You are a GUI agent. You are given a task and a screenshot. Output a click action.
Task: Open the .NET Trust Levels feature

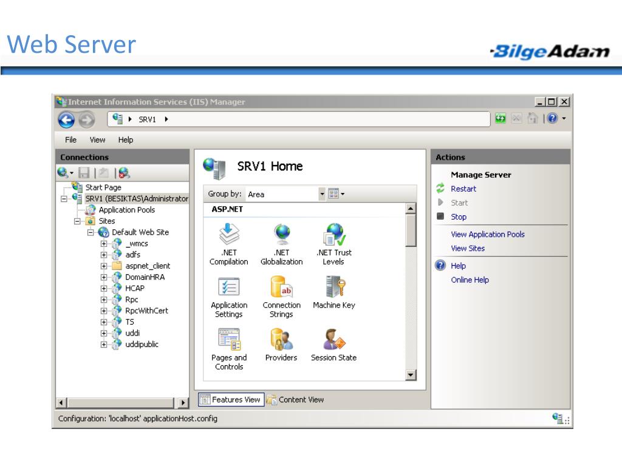[x=333, y=244]
